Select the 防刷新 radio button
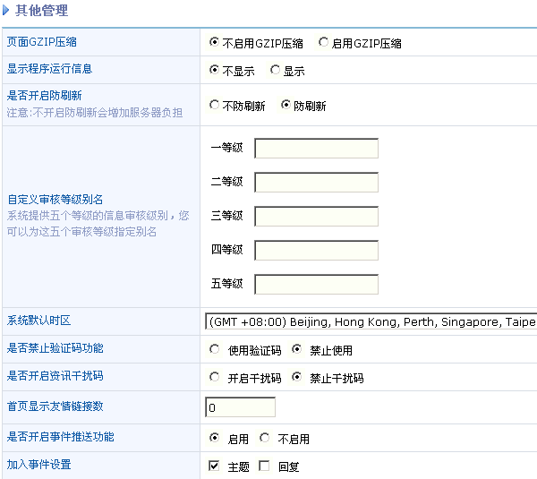Image resolution: width=537 pixels, height=479 pixels. (x=286, y=105)
